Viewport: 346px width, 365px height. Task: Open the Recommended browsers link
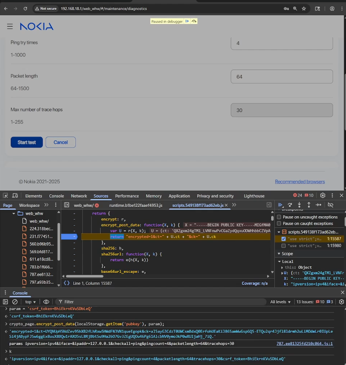300,182
